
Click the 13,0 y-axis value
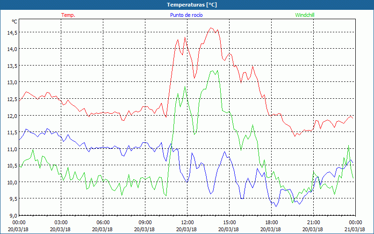(12, 83)
